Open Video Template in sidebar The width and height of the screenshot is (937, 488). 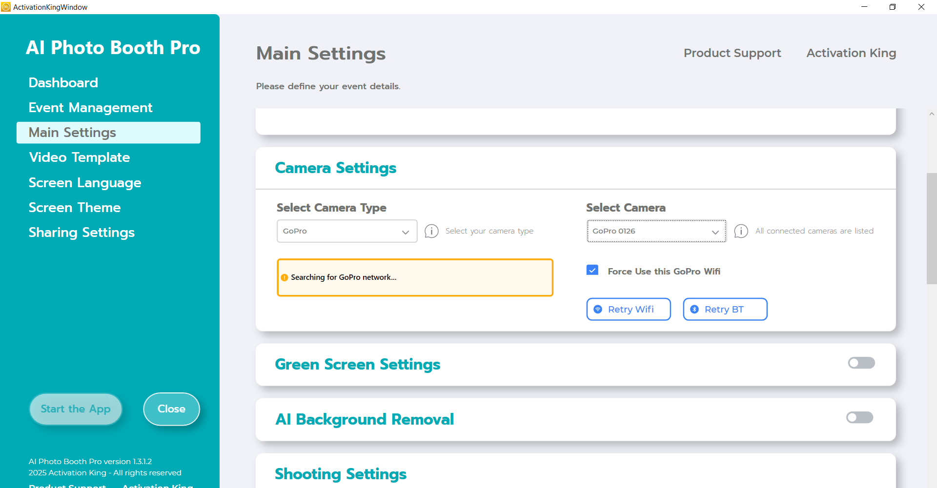click(80, 157)
